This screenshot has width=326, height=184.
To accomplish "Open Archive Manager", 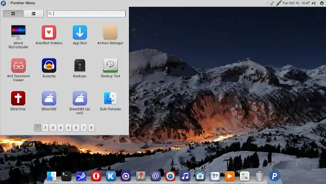I will coord(110,33).
